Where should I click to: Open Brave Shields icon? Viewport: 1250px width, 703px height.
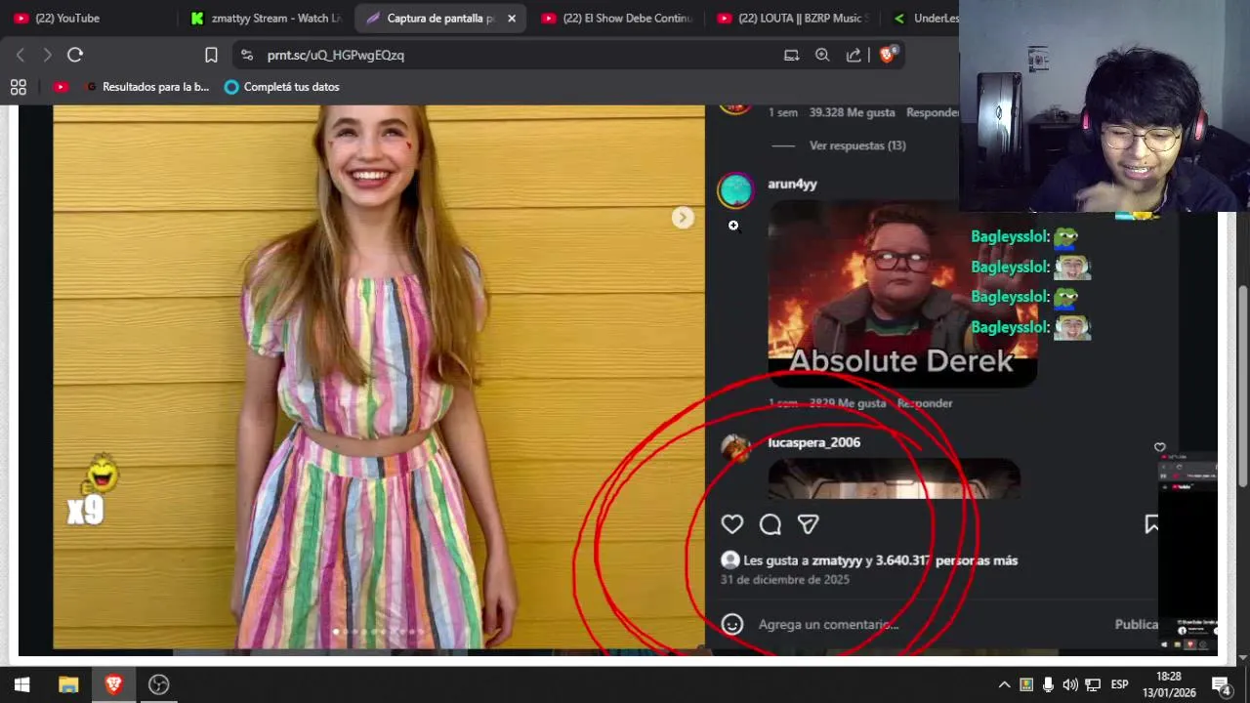[887, 55]
